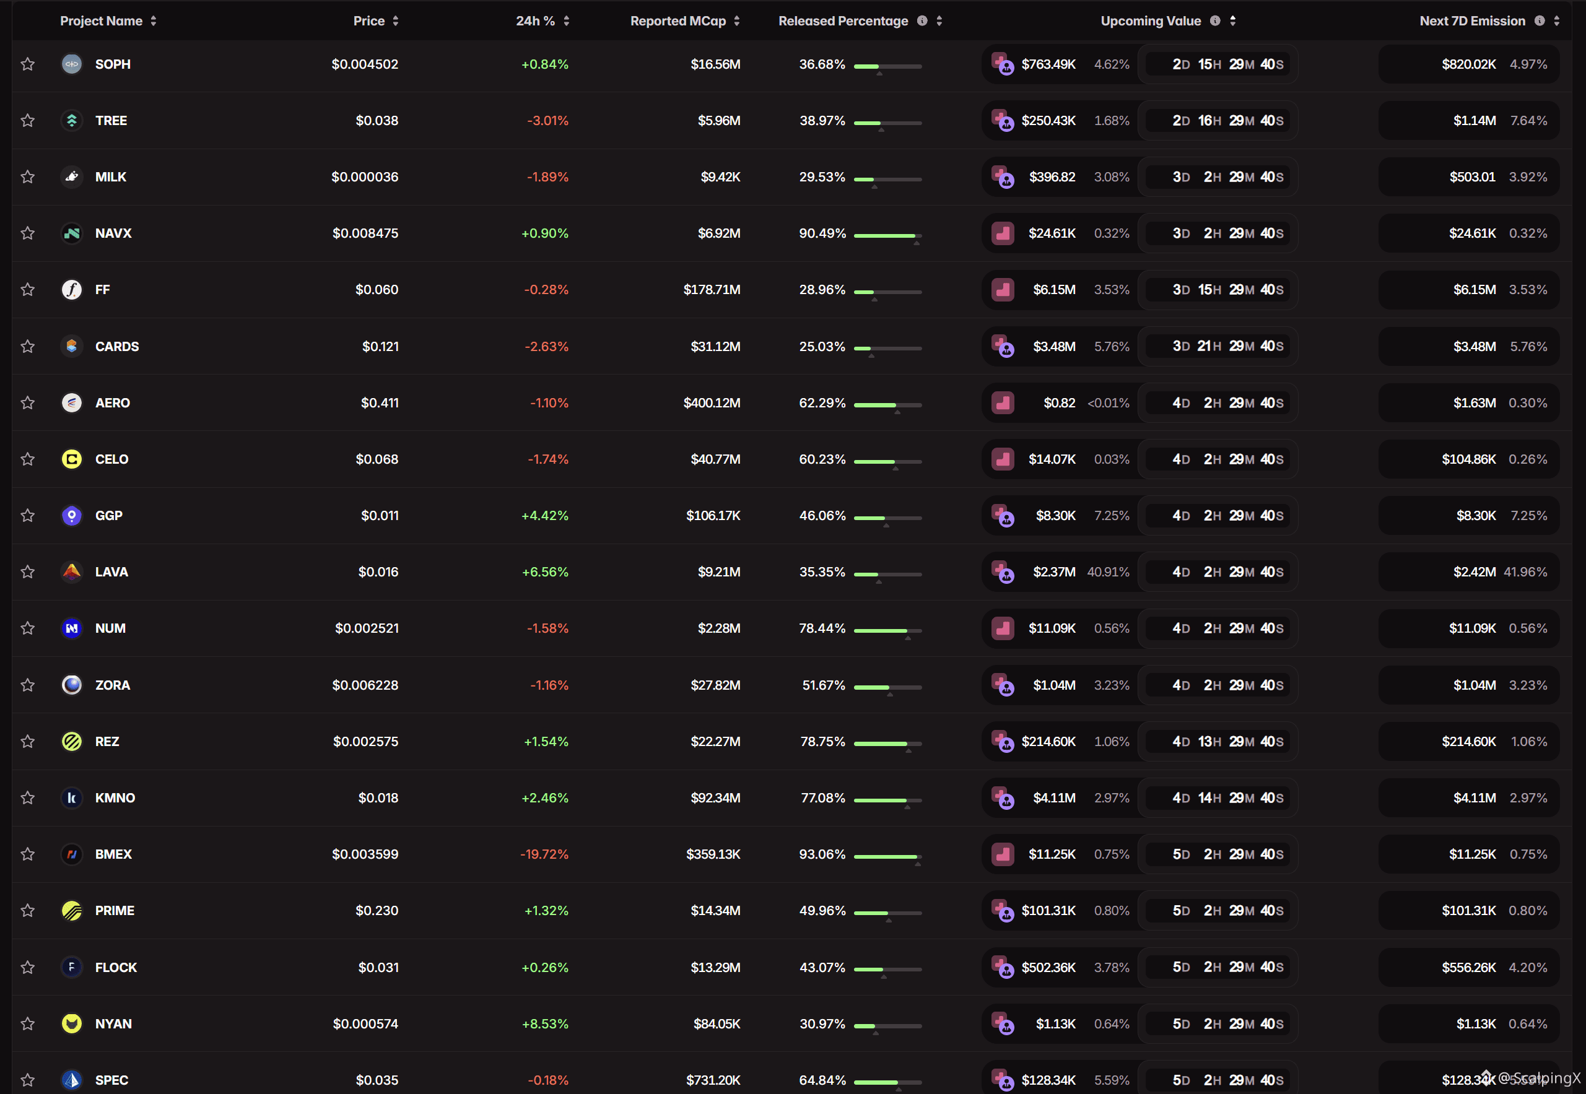Click the unlock allocation icon in NAVX row
This screenshot has width=1586, height=1094.
1003,233
